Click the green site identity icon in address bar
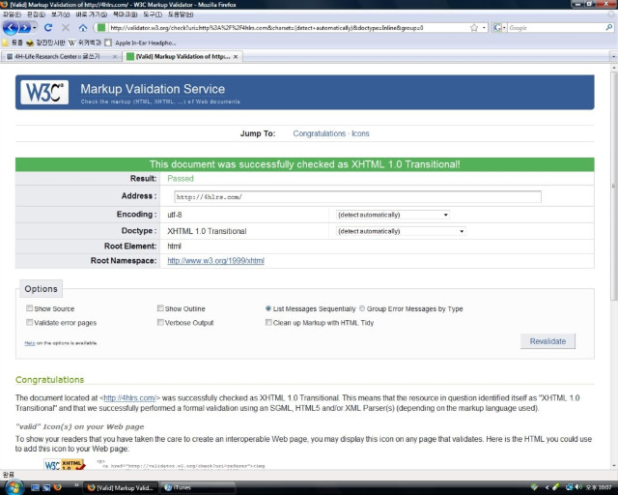Viewport: 618px width, 495px height. pyautogui.click(x=101, y=28)
